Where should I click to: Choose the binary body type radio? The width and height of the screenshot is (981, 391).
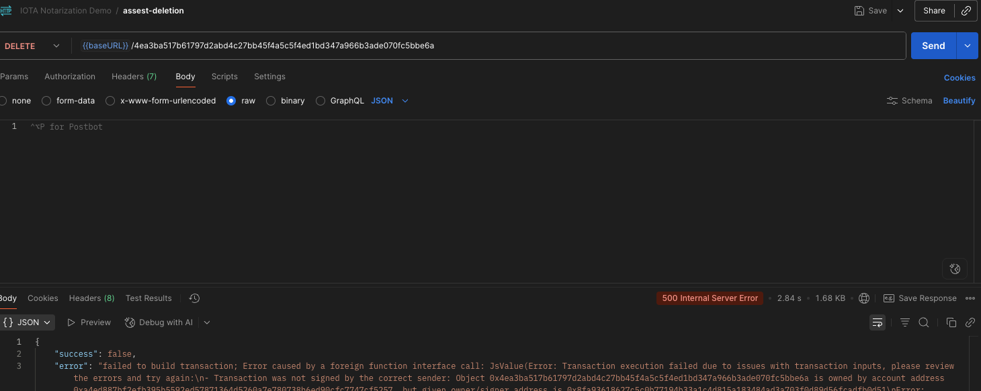point(271,101)
